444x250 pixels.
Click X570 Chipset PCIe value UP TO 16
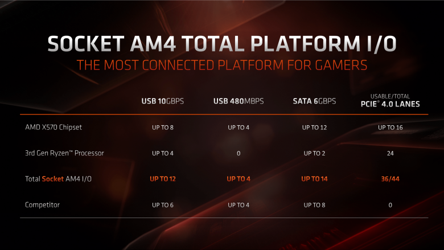point(390,128)
